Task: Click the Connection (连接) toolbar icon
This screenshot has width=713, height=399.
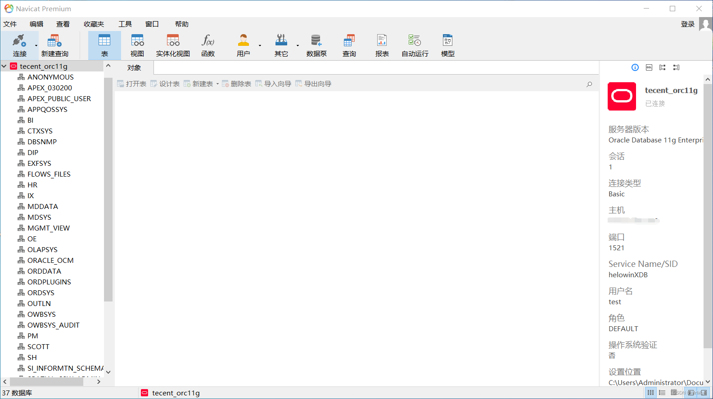Action: click(19, 45)
